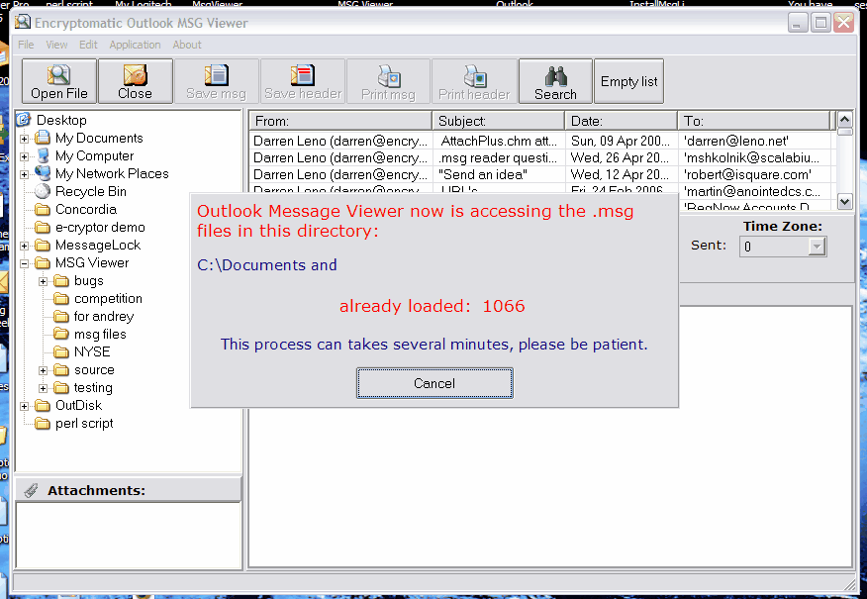Image resolution: width=867 pixels, height=599 pixels.
Task: Select the MSG Viewer folder icon
Action: [x=43, y=262]
